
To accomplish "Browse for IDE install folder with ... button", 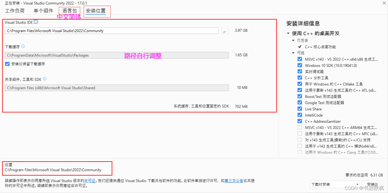I will tap(225, 31).
